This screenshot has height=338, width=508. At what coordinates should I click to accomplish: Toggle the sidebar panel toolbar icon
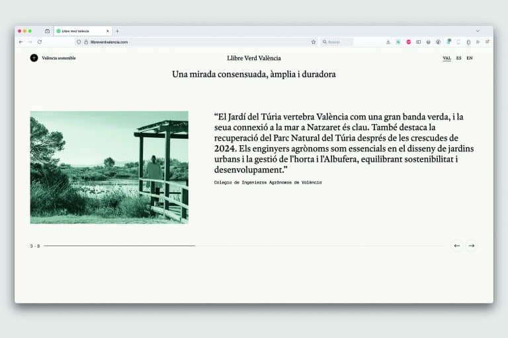coord(418,42)
